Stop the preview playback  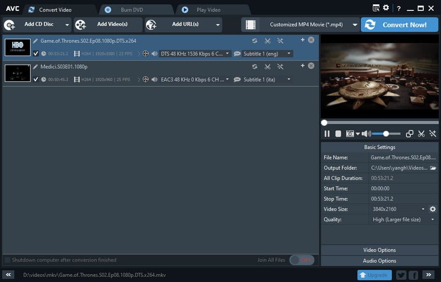point(338,134)
